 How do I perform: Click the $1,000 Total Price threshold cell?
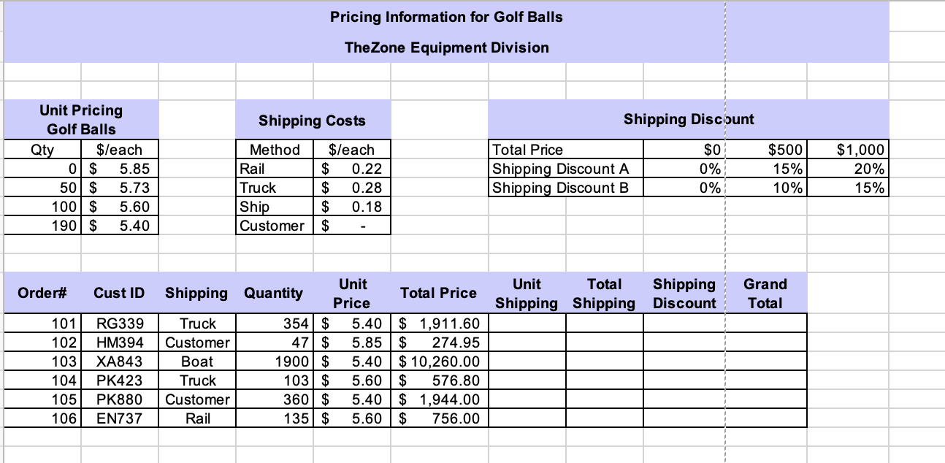(848, 150)
